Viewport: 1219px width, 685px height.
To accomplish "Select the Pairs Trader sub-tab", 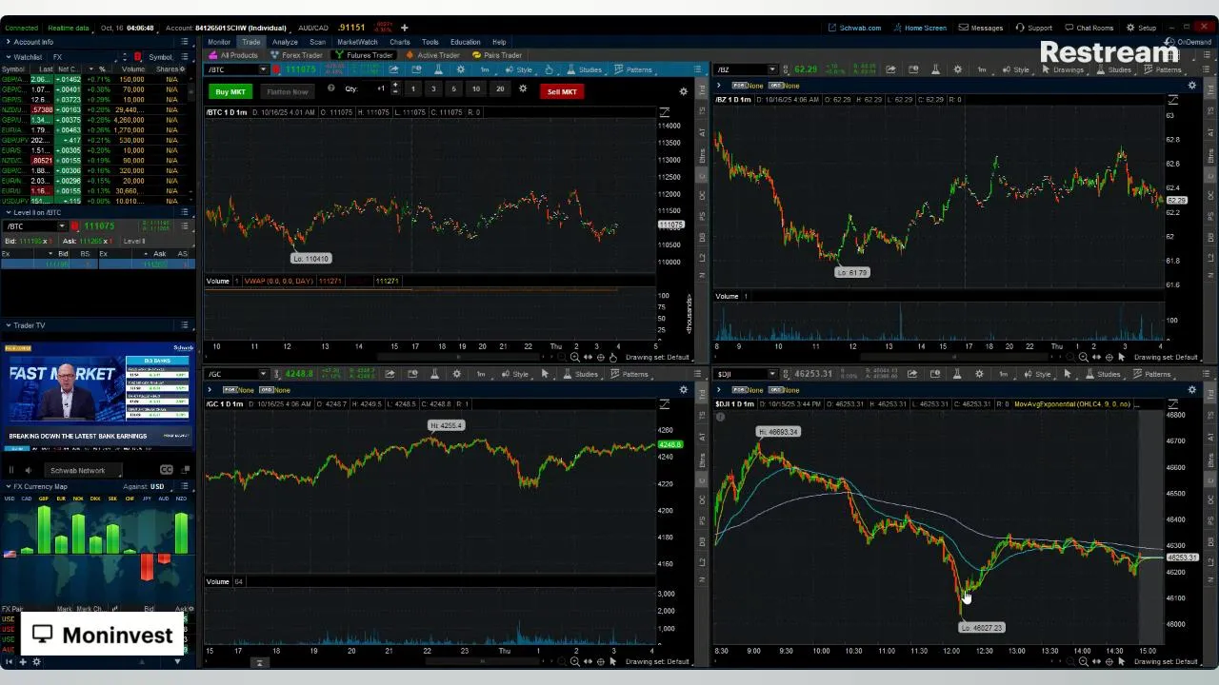I will 498,55.
